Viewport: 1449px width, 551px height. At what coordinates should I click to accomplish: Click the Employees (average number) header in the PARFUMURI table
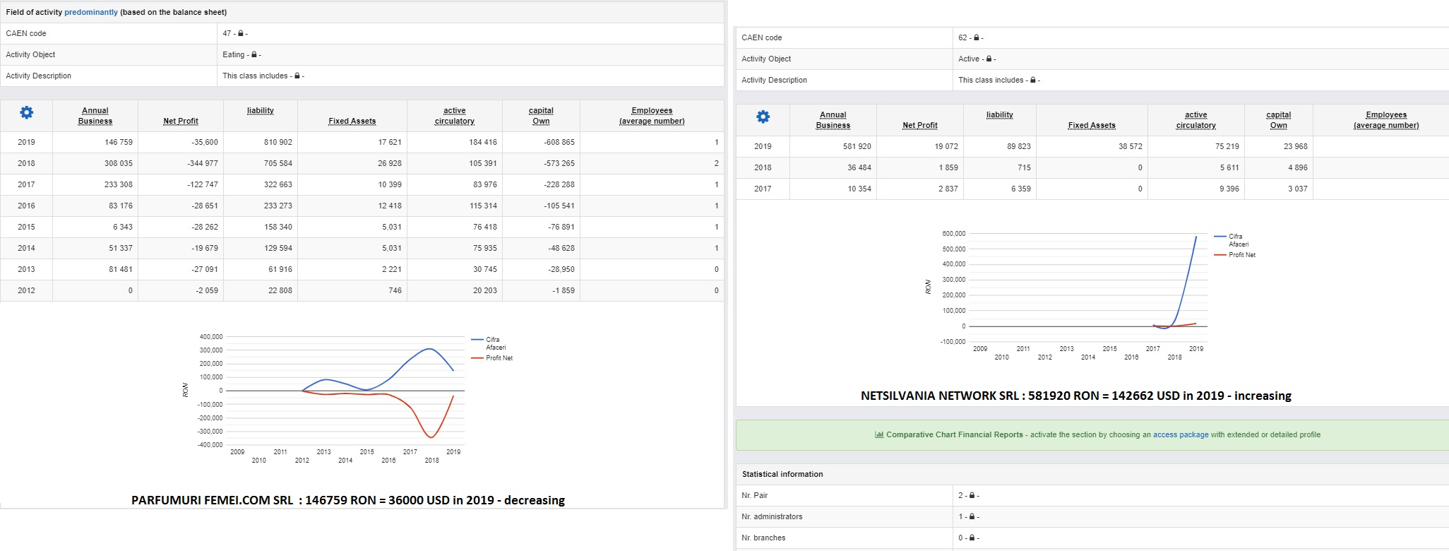[652, 116]
